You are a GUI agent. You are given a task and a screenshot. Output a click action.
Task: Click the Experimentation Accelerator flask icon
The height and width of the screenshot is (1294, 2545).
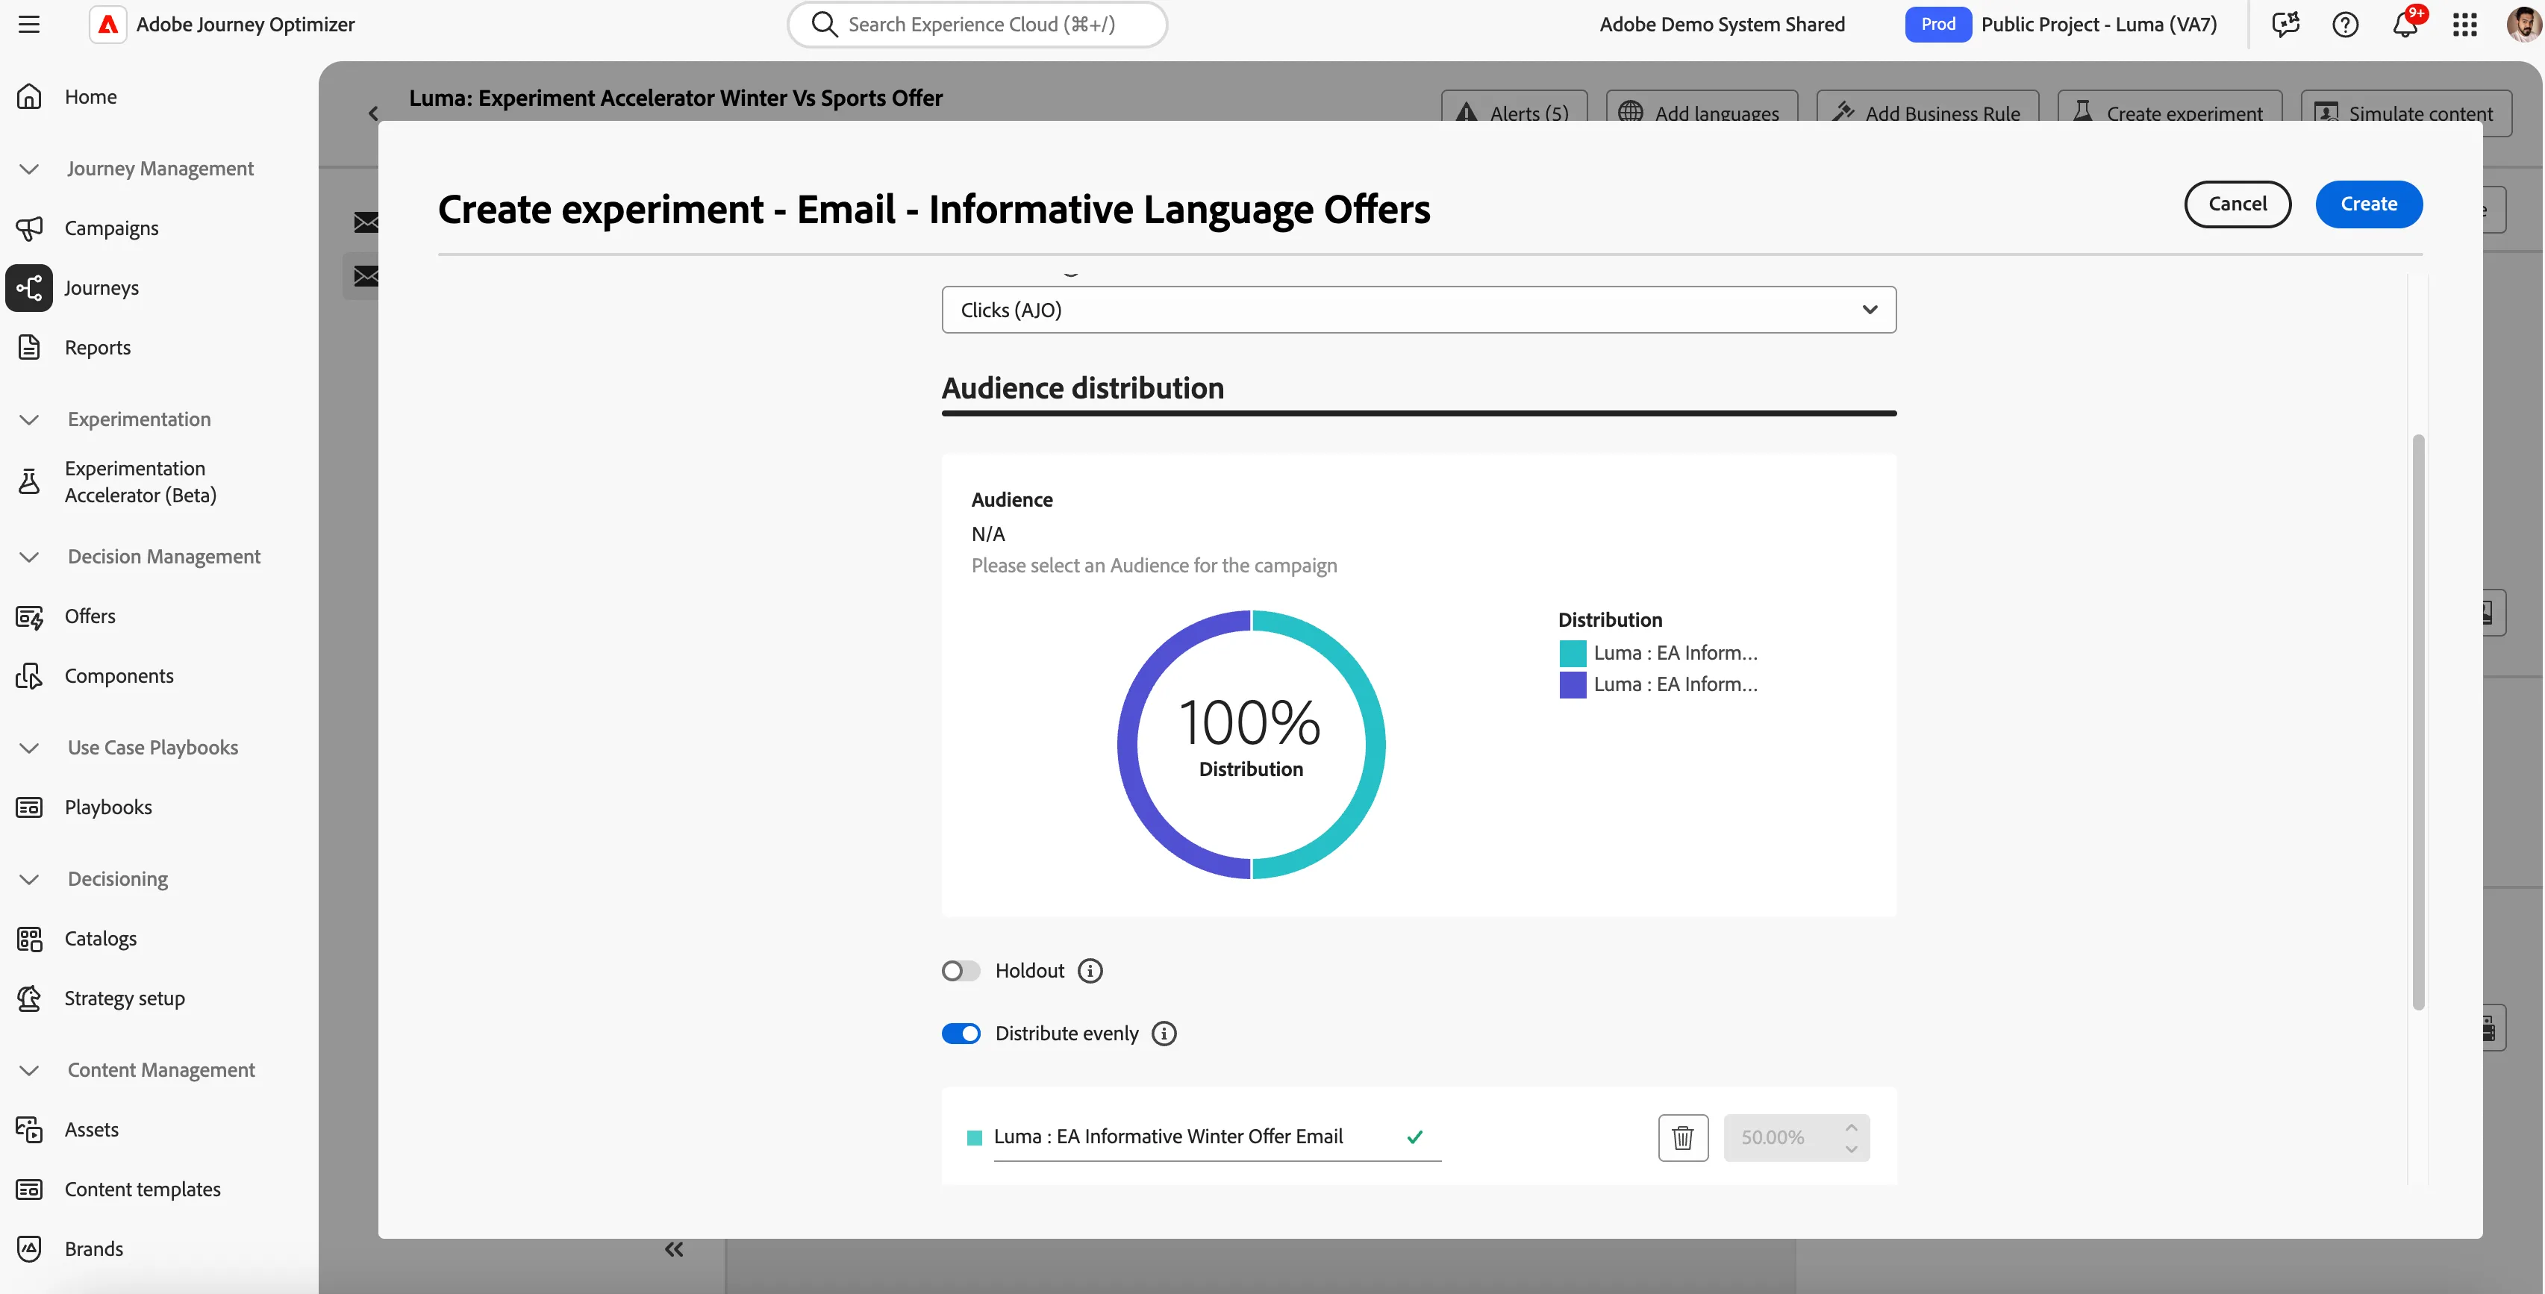coord(30,482)
